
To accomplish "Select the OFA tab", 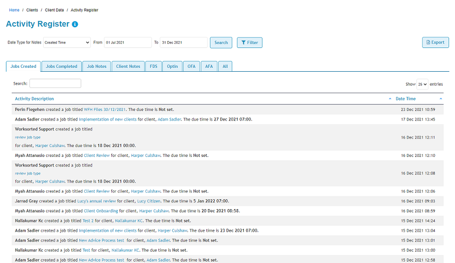I will tap(192, 66).
